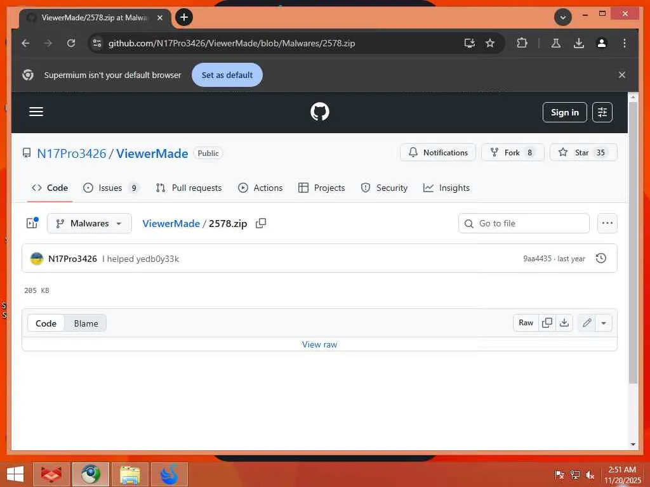Expand the file tree side panel

(32, 223)
